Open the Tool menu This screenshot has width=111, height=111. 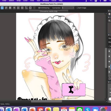(38, 1)
